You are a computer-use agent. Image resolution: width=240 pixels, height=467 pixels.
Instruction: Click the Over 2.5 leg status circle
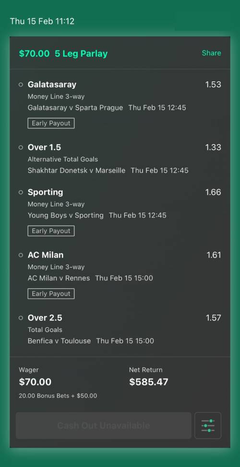21,318
